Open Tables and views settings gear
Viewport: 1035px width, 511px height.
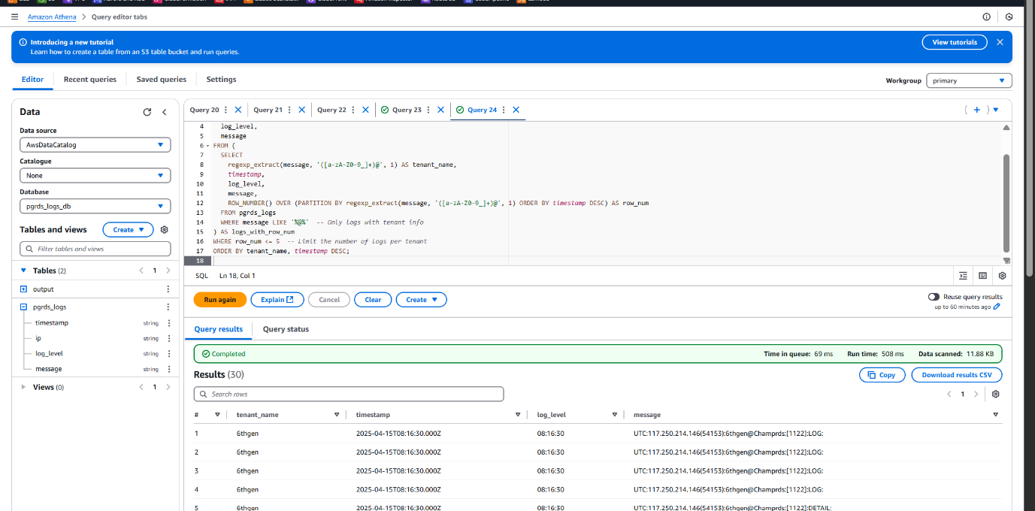click(165, 230)
